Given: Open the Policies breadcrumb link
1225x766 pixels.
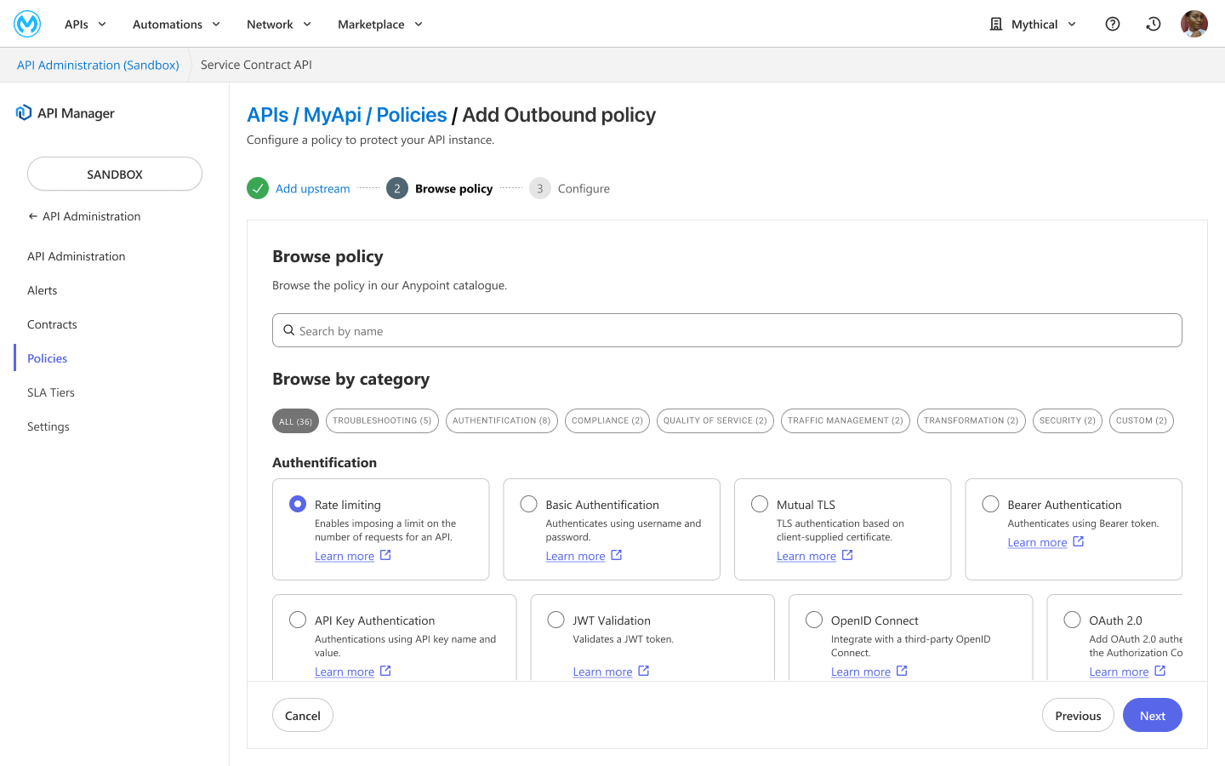Looking at the screenshot, I should 412,115.
